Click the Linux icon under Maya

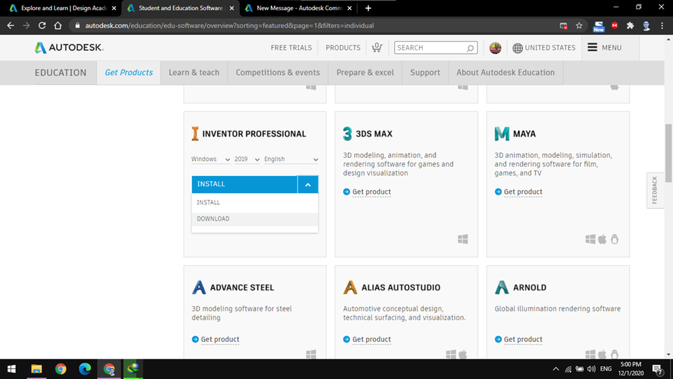pyautogui.click(x=614, y=239)
